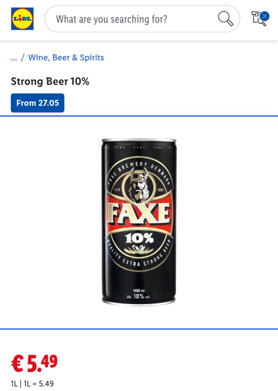Focus the 'What are you searching for?' field
This screenshot has width=278, height=391.
tap(142, 19)
